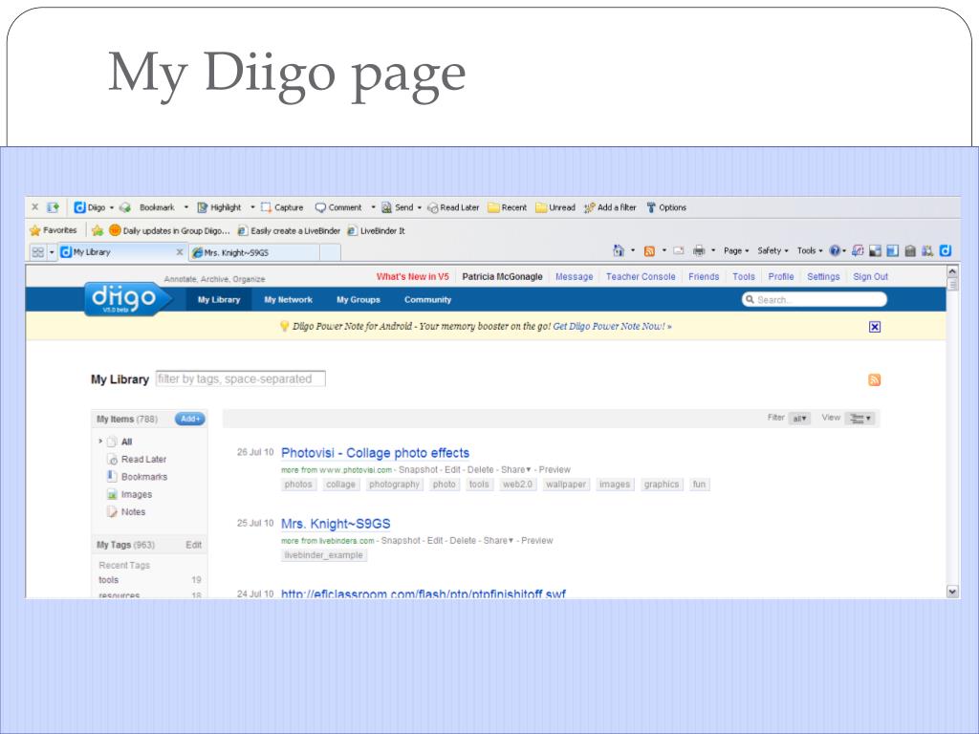Open Diigo toolbar Options
The height and width of the screenshot is (734, 979).
[x=666, y=207]
